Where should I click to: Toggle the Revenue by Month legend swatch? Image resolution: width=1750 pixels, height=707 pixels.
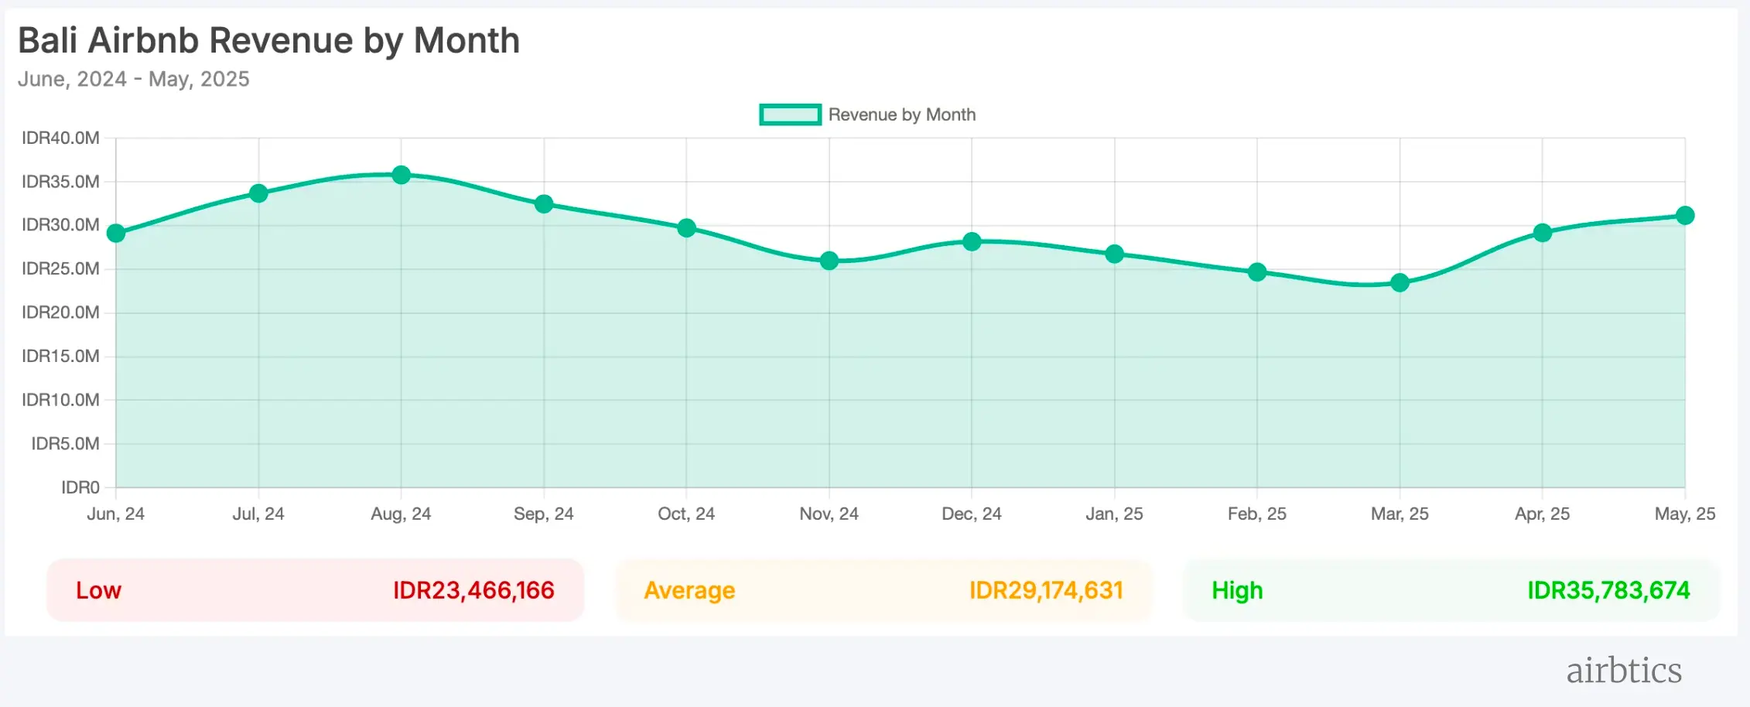(x=789, y=114)
